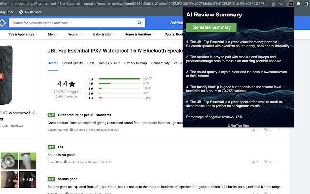Click the '23,976 Ratings &' text
Image resolution: width=310 pixels, height=194 pixels.
point(66,92)
